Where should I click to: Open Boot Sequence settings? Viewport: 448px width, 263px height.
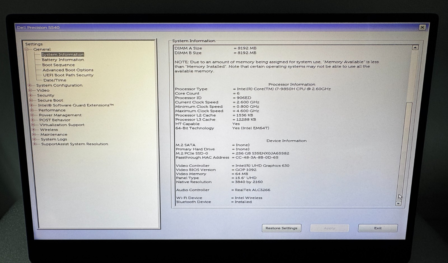pos(58,65)
